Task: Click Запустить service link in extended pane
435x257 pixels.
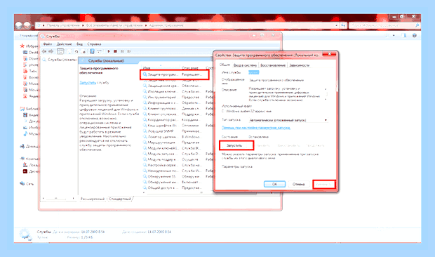Action: click(x=88, y=83)
